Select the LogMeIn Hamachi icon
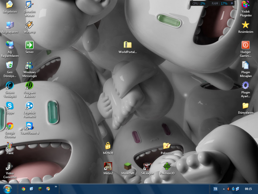258x194 pixels. point(30,110)
